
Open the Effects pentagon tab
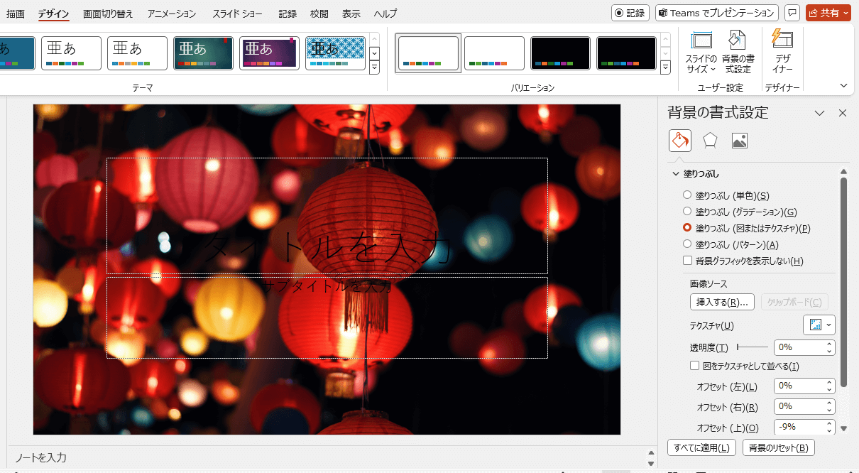[x=710, y=141]
